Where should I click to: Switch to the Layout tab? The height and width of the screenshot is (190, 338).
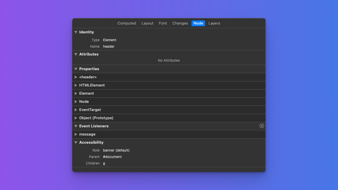[x=148, y=23]
